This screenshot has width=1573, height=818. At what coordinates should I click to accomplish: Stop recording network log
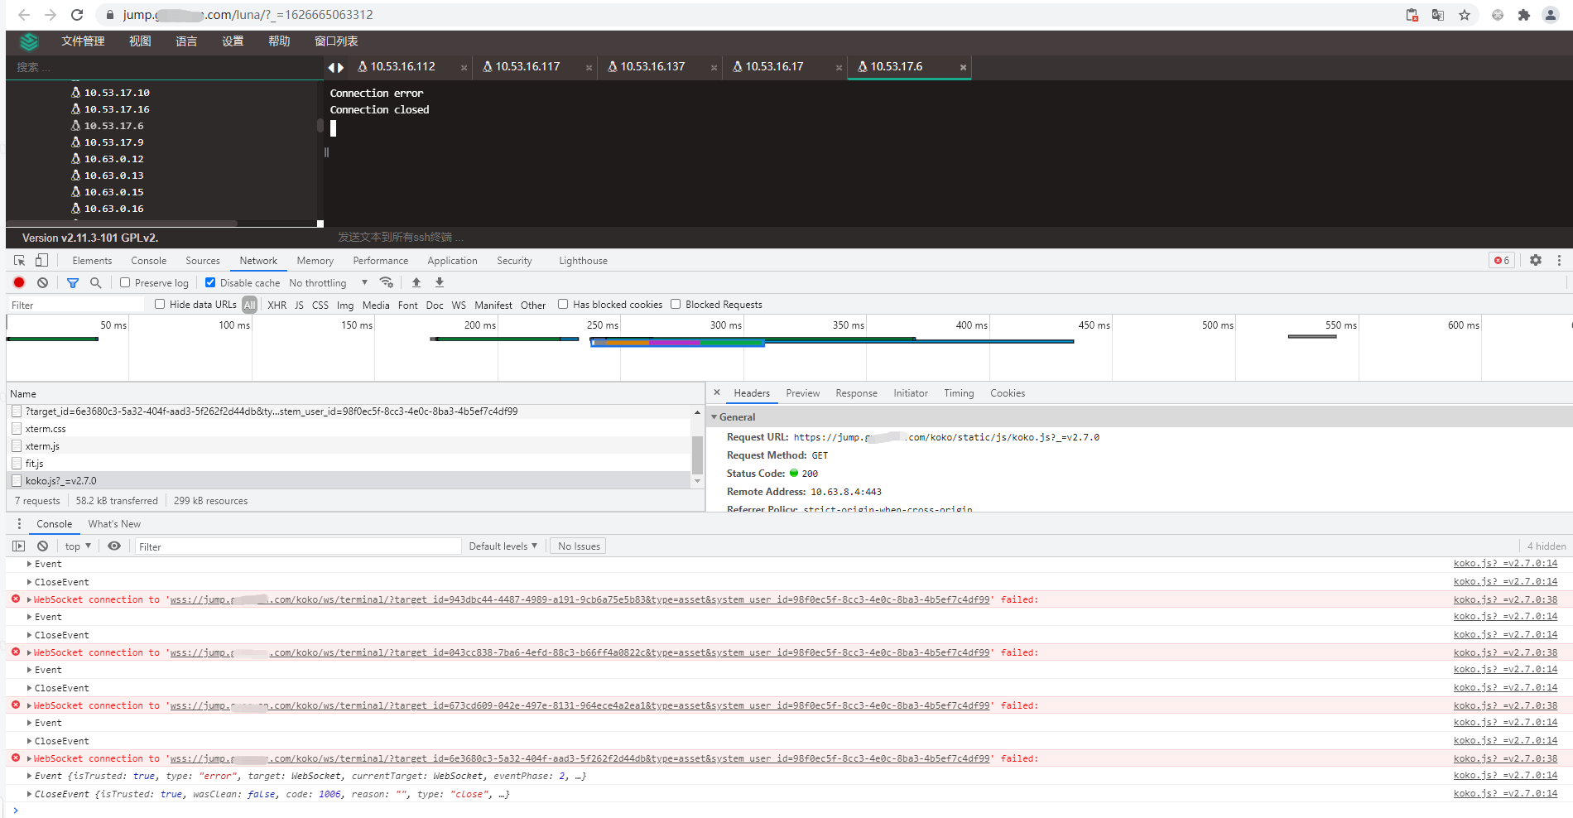(x=19, y=282)
